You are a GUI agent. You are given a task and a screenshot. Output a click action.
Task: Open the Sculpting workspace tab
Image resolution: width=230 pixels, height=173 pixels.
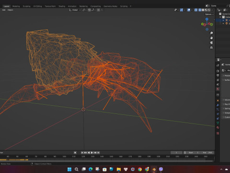(x=26, y=6)
